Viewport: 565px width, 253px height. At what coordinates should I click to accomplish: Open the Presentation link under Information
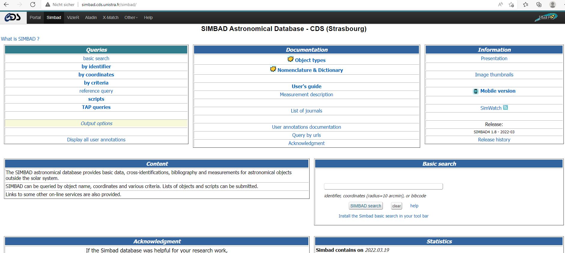(x=494, y=58)
